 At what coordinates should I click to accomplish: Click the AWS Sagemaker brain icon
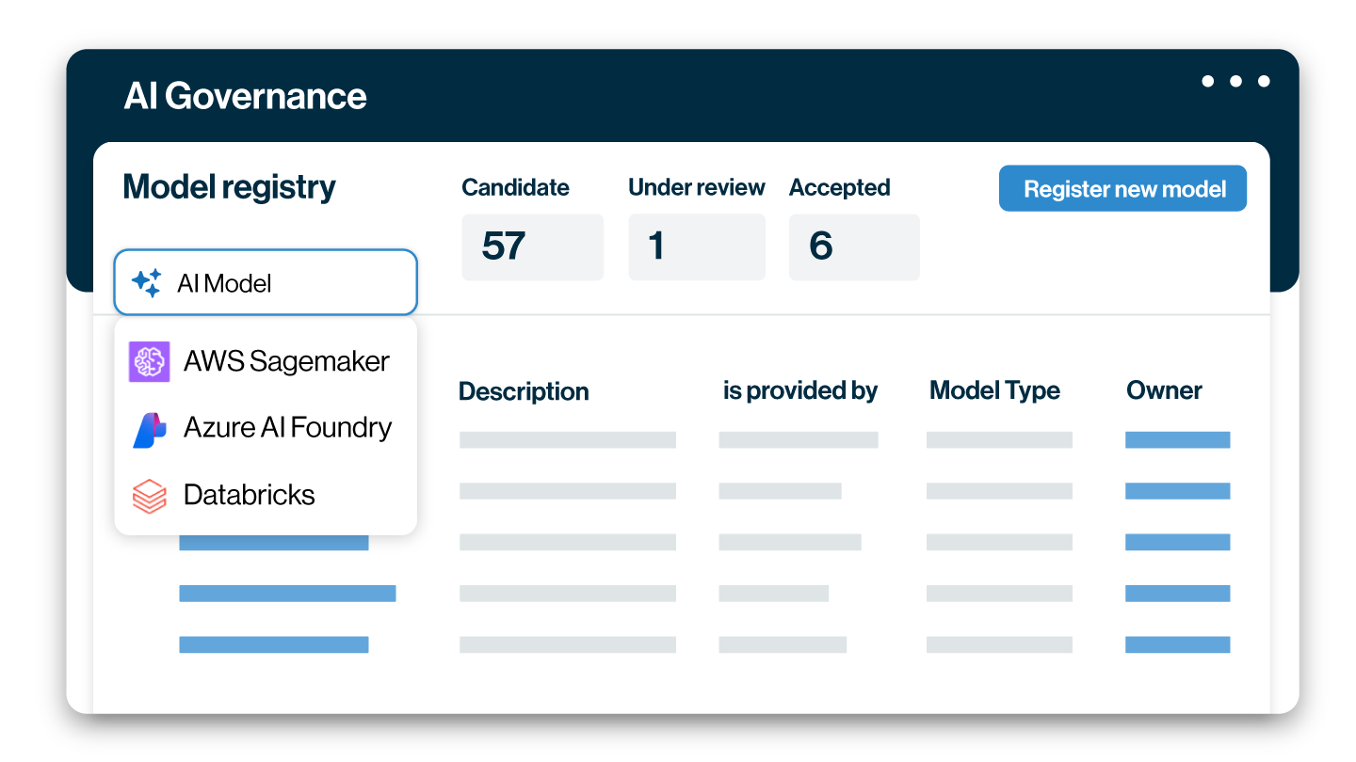(x=149, y=361)
